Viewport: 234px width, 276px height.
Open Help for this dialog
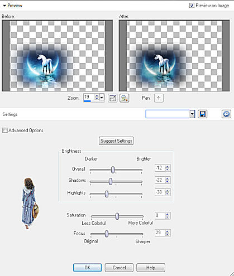pos(151,268)
